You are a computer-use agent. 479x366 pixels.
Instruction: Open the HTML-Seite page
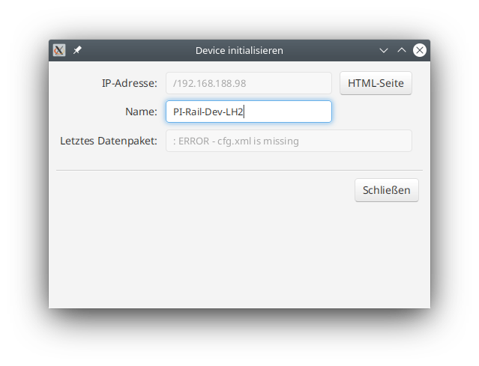pyautogui.click(x=376, y=83)
